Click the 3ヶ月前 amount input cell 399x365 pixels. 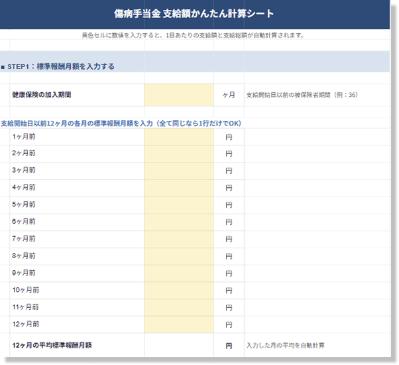point(179,171)
